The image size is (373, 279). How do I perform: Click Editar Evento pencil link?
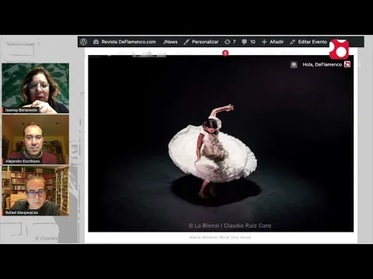click(309, 42)
